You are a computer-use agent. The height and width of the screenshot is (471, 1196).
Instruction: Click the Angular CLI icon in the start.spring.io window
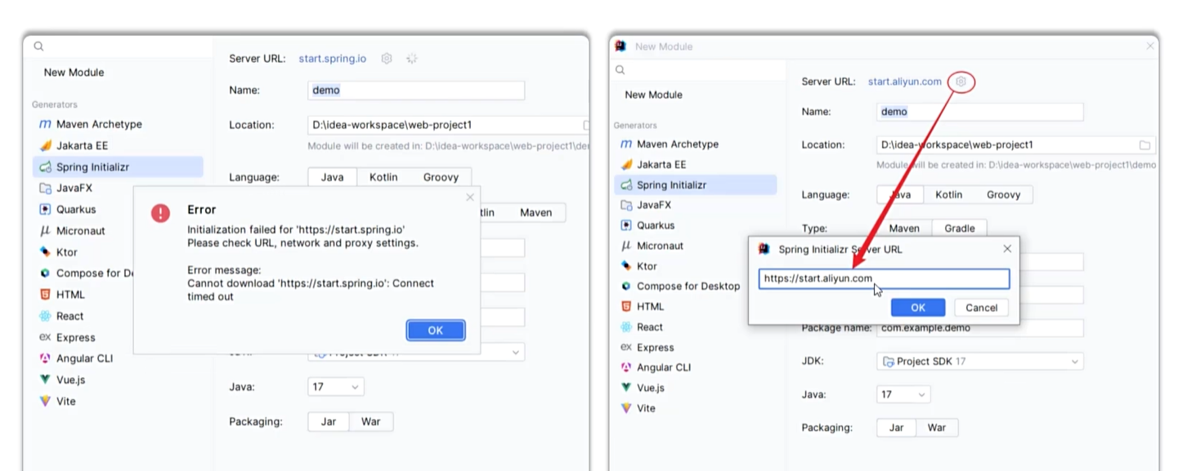[x=45, y=358]
